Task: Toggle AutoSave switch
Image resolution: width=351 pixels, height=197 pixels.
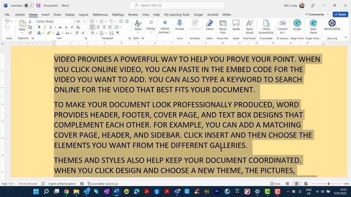Action: tap(29, 5)
